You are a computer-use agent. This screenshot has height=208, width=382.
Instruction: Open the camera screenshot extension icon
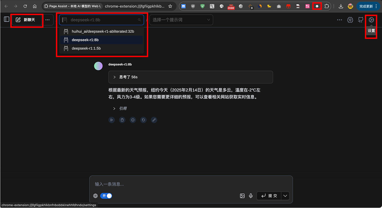279,6
